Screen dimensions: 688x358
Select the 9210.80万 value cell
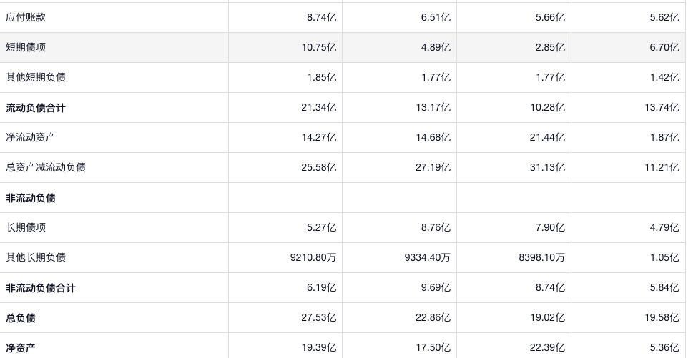313,258
